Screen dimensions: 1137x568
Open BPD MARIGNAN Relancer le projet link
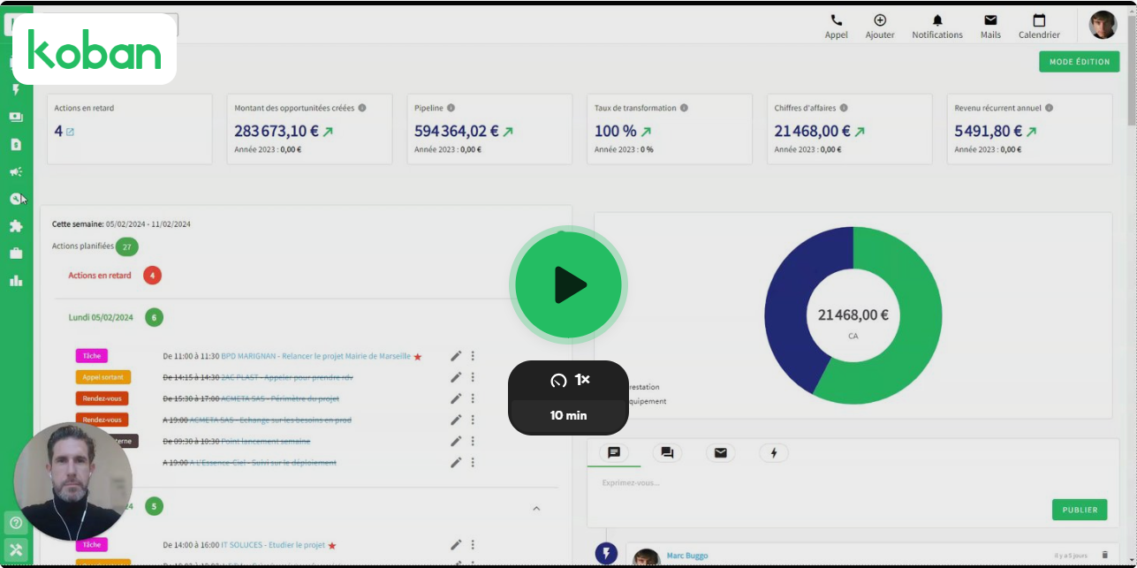pos(316,356)
